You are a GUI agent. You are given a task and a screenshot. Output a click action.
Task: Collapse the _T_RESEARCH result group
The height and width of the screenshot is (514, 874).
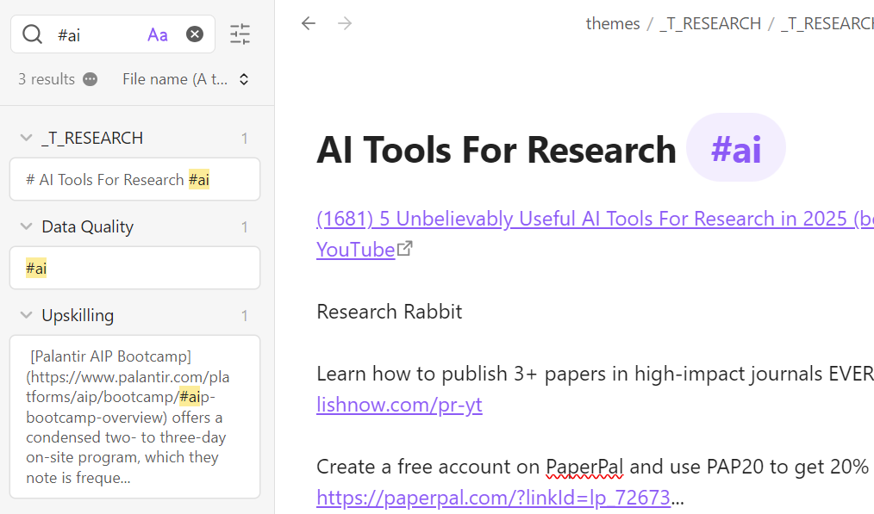point(26,139)
